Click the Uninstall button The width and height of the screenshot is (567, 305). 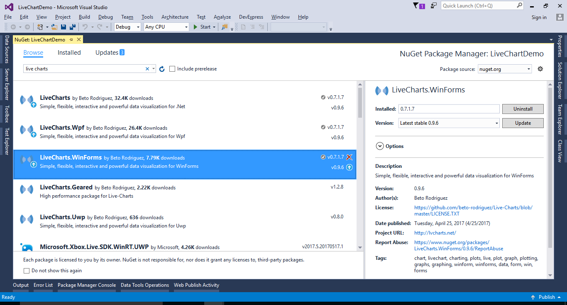[x=523, y=109]
